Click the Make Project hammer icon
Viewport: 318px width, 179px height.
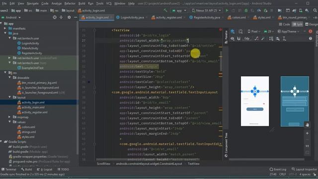(x=165, y=10)
